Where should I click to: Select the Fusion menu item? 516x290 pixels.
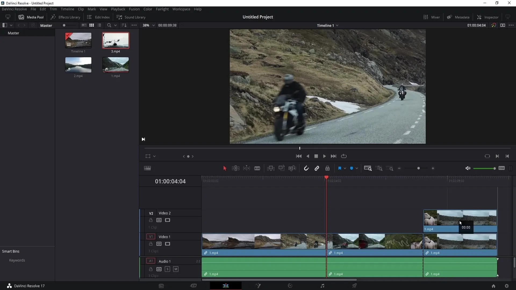(x=134, y=9)
